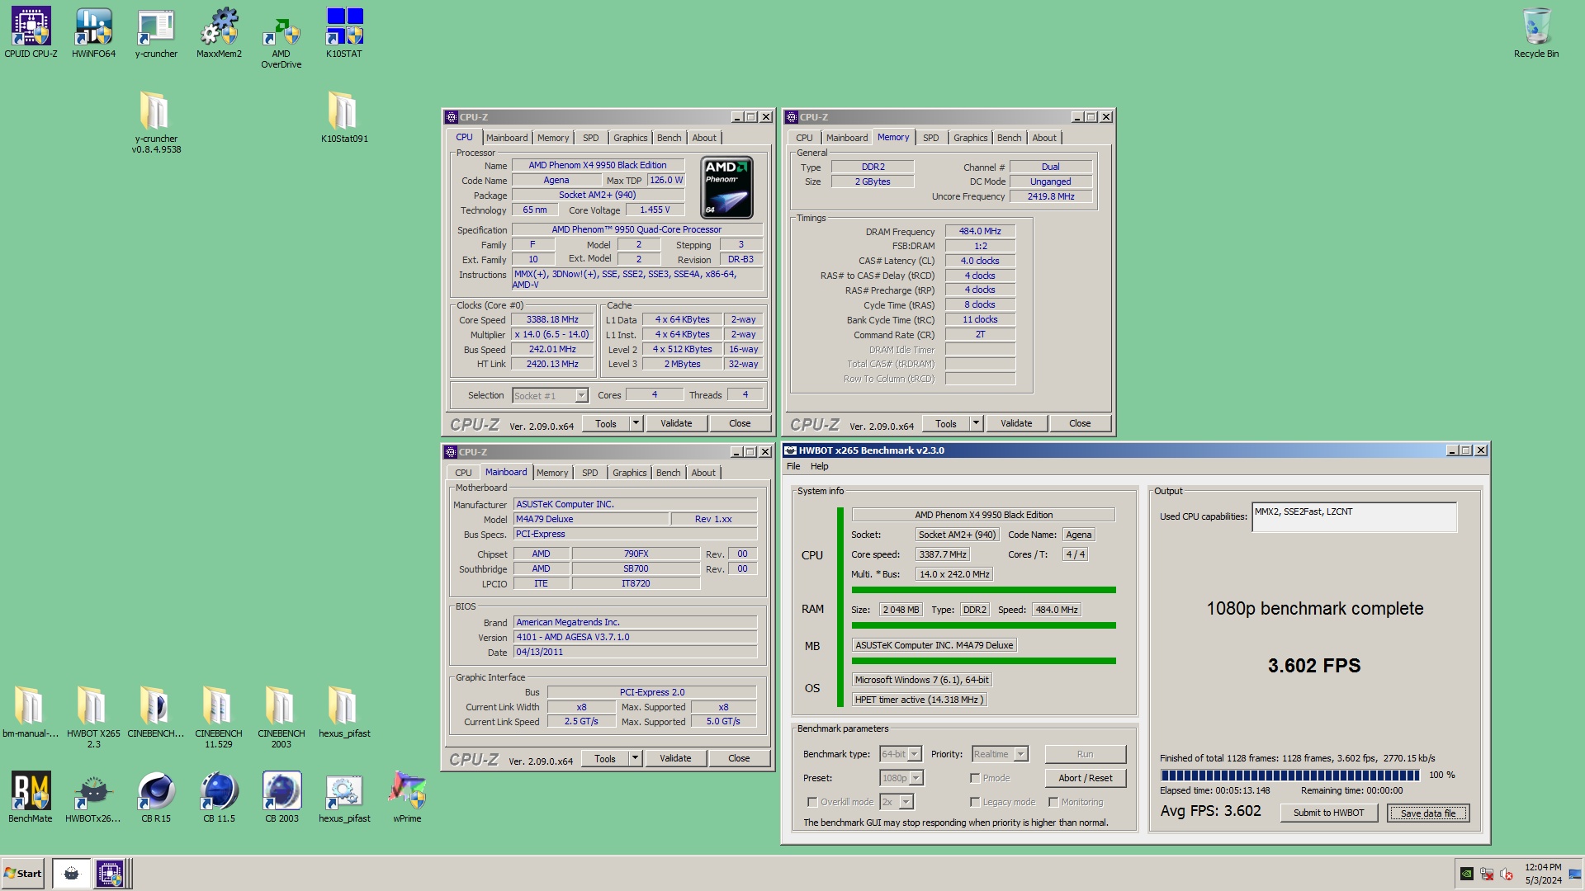Switch to SPD tab in CPU window

[x=590, y=138]
